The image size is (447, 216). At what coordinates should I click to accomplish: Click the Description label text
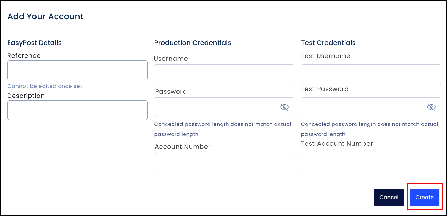(x=26, y=96)
